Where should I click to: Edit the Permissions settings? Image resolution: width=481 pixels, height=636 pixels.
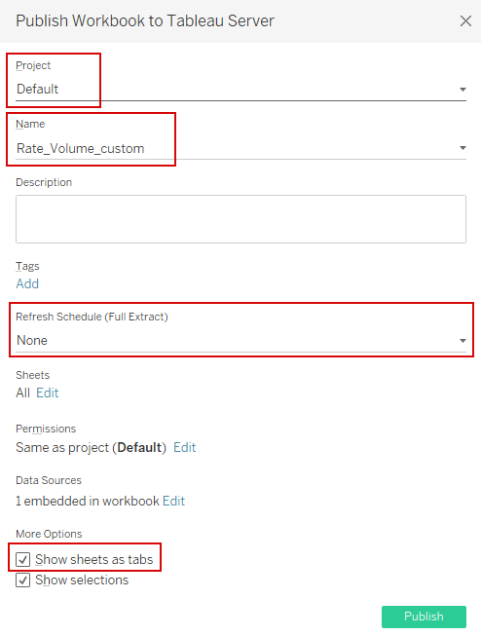pyautogui.click(x=185, y=447)
